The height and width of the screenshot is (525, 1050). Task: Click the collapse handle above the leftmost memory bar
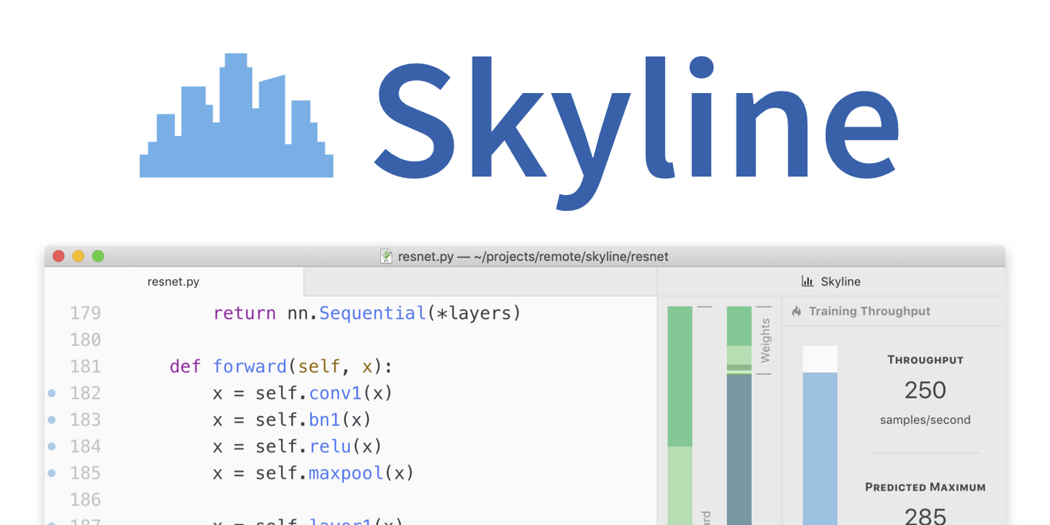click(x=703, y=306)
